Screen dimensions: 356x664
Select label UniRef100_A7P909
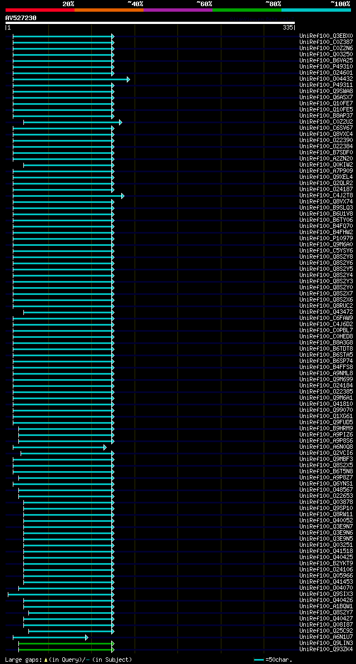click(326, 171)
